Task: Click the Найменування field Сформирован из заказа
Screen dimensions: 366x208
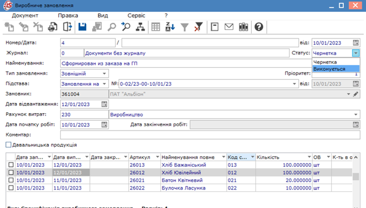Action: tap(186, 63)
